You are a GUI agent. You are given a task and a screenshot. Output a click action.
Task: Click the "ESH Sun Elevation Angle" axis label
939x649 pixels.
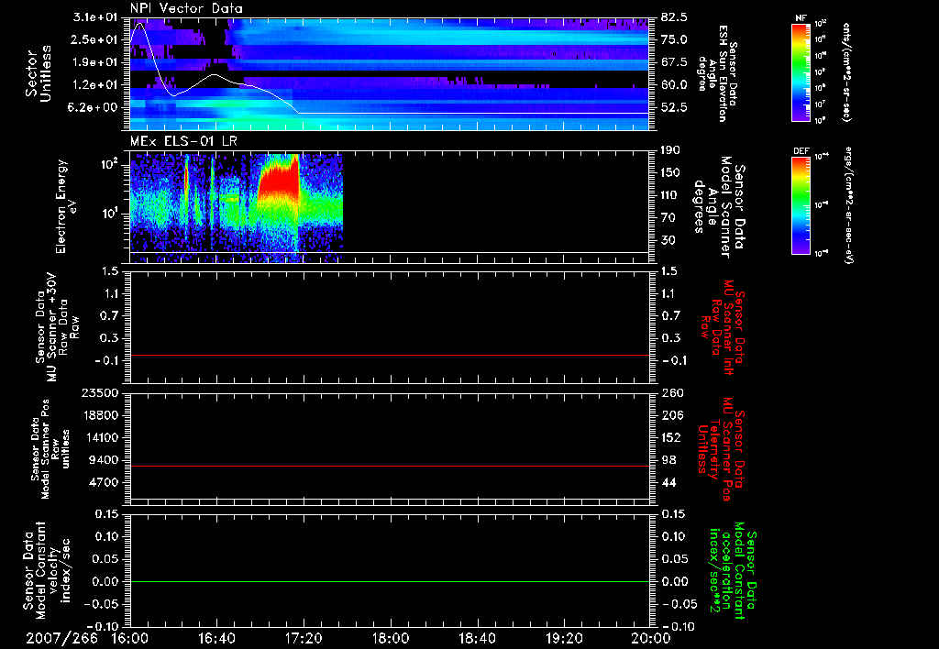coord(717,73)
